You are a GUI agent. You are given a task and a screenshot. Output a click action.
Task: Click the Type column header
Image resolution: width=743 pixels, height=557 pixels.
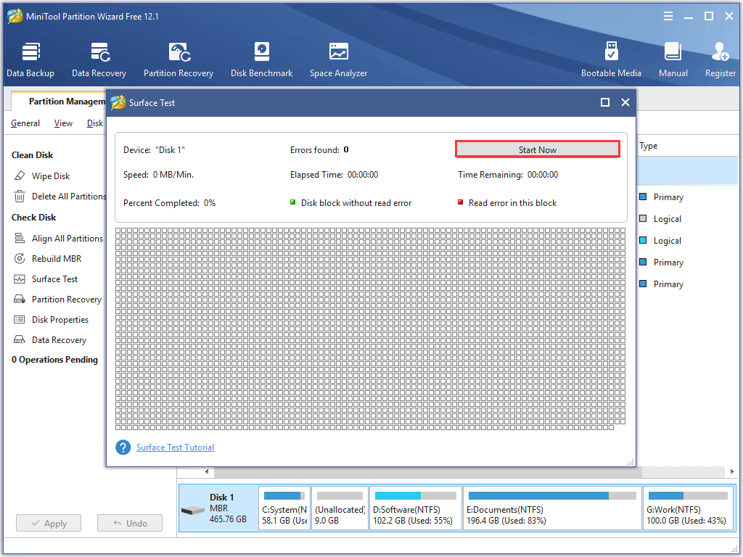click(x=648, y=145)
